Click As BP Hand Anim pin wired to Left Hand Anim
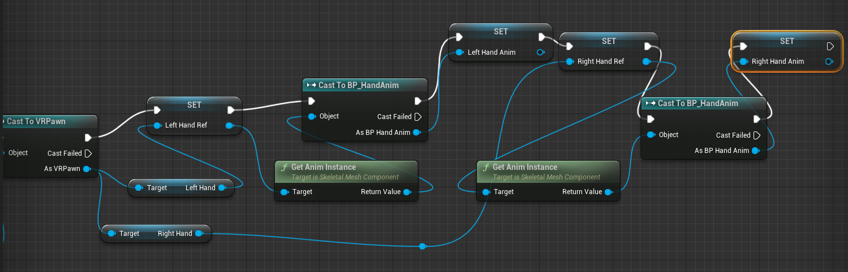Image resolution: width=848 pixels, height=272 pixels. [417, 133]
